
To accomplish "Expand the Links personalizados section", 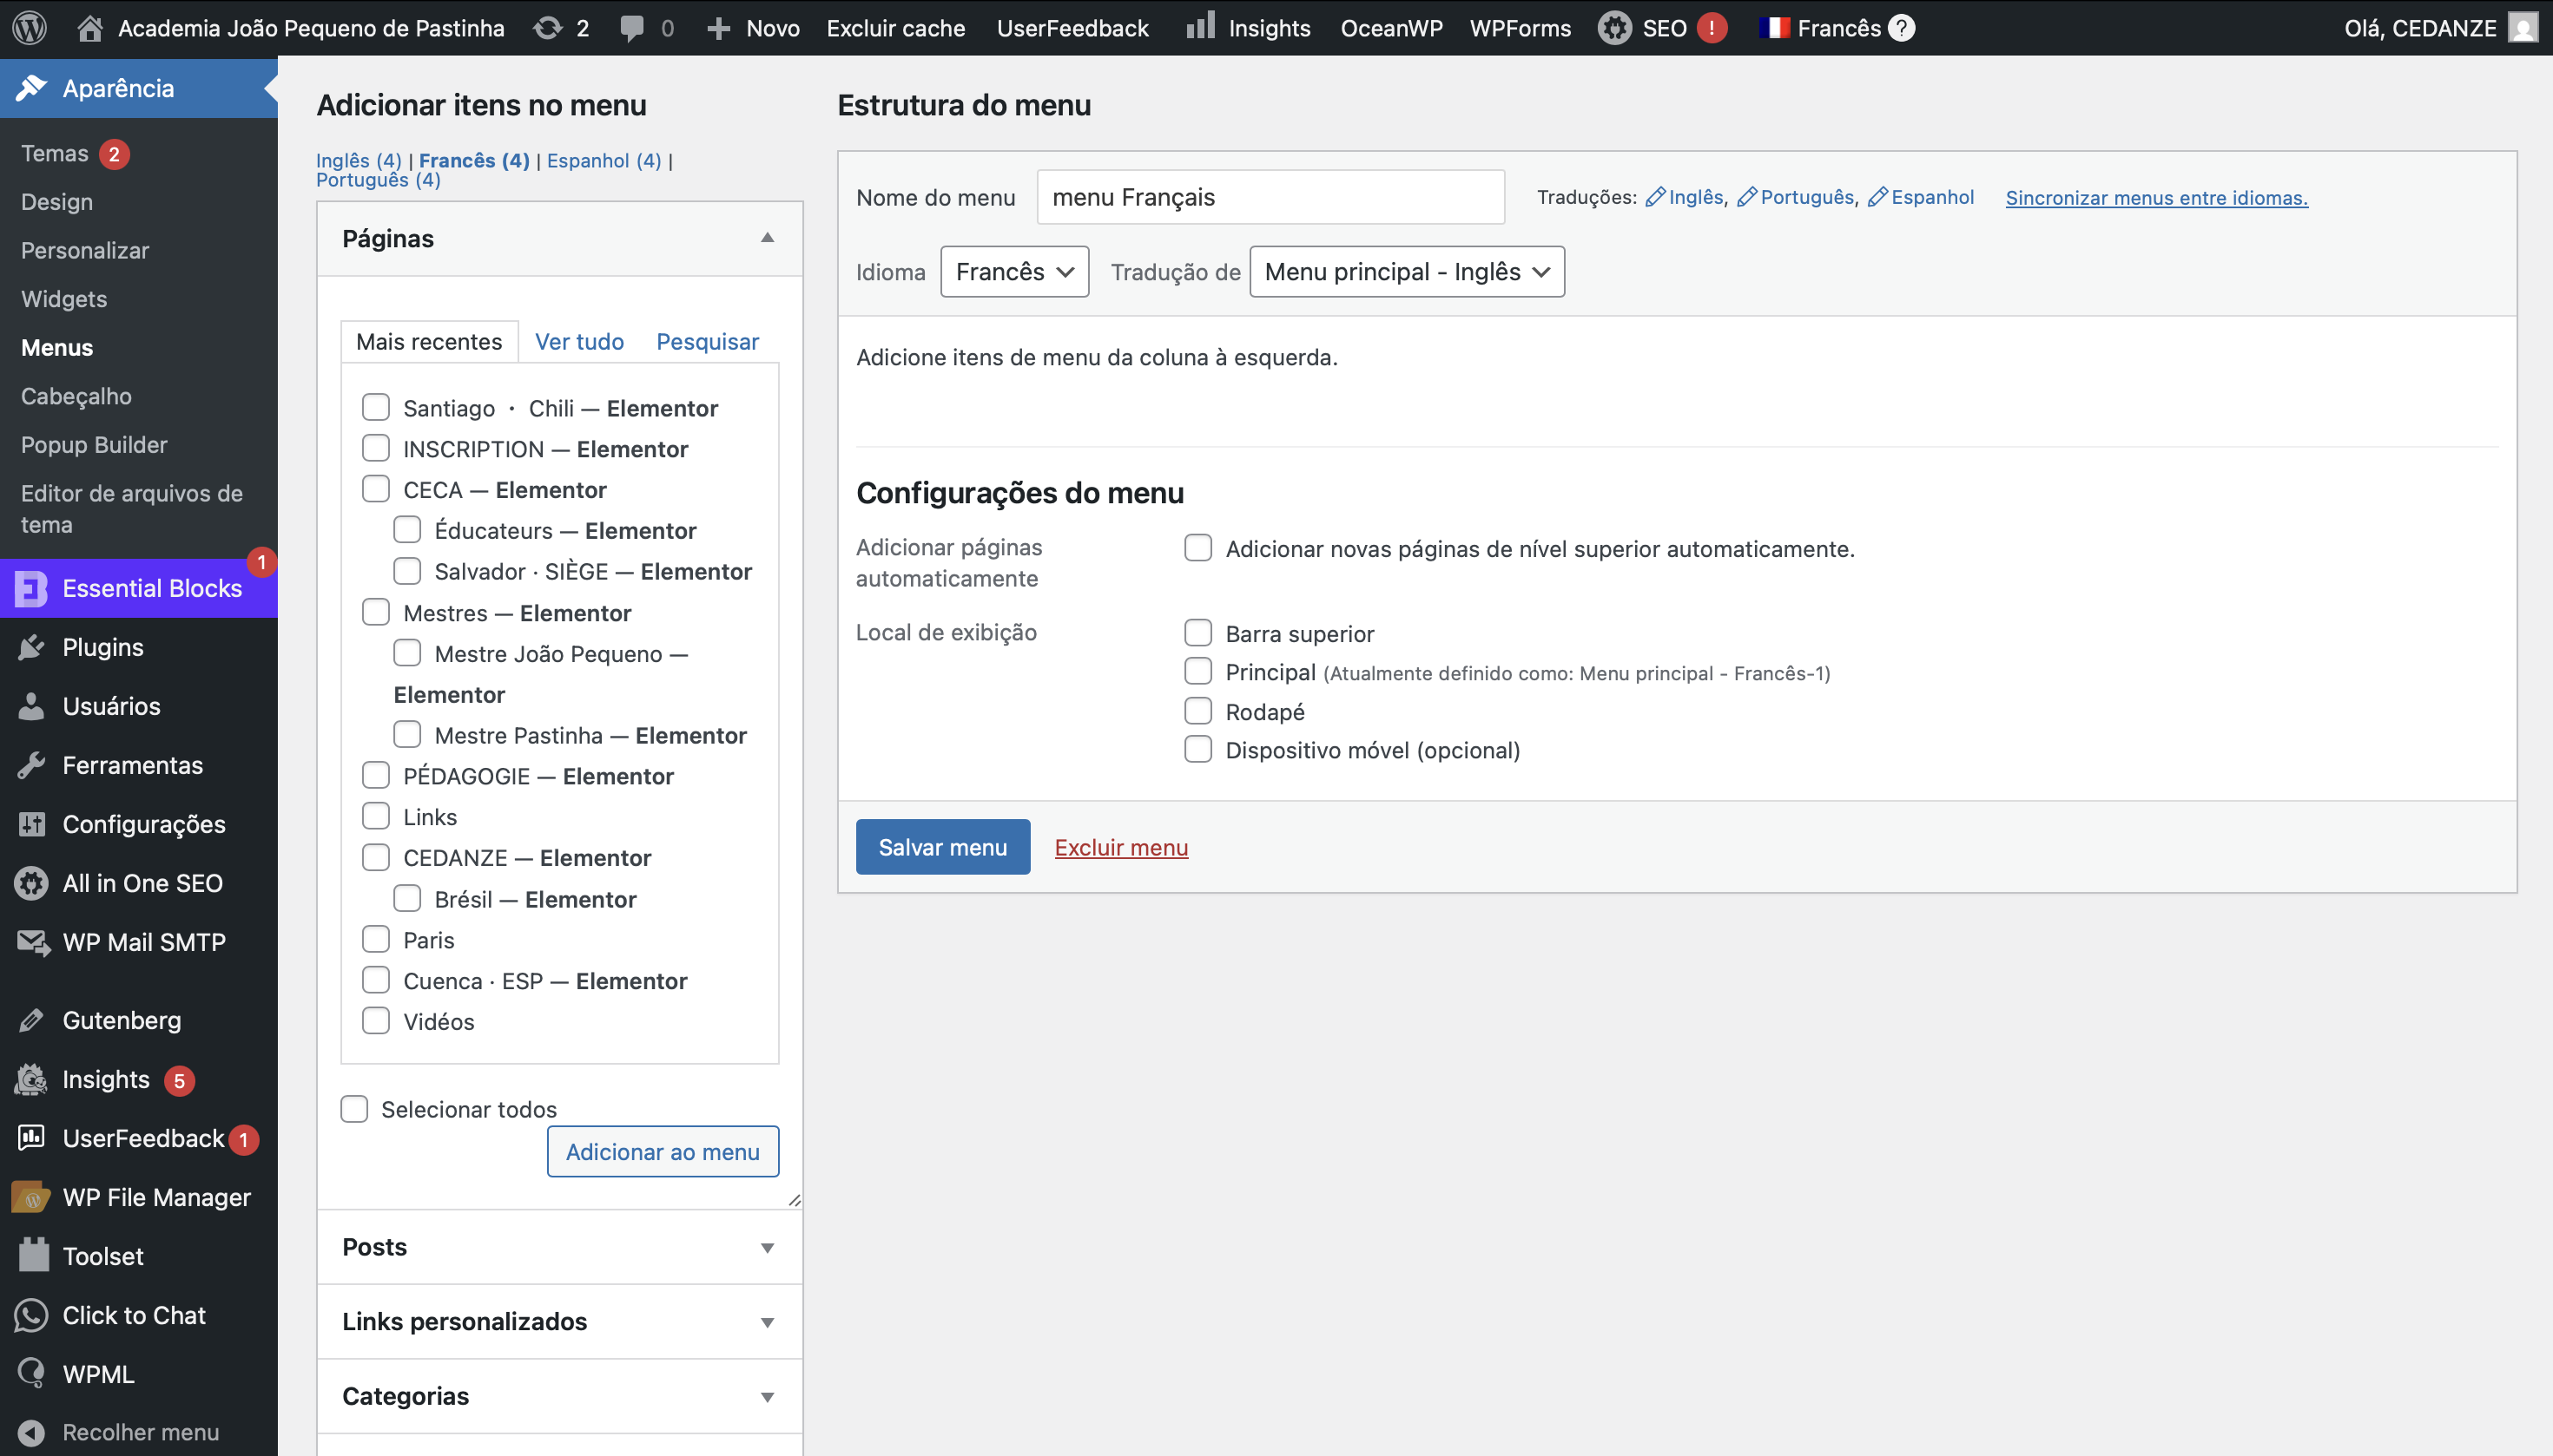I will click(x=559, y=1321).
